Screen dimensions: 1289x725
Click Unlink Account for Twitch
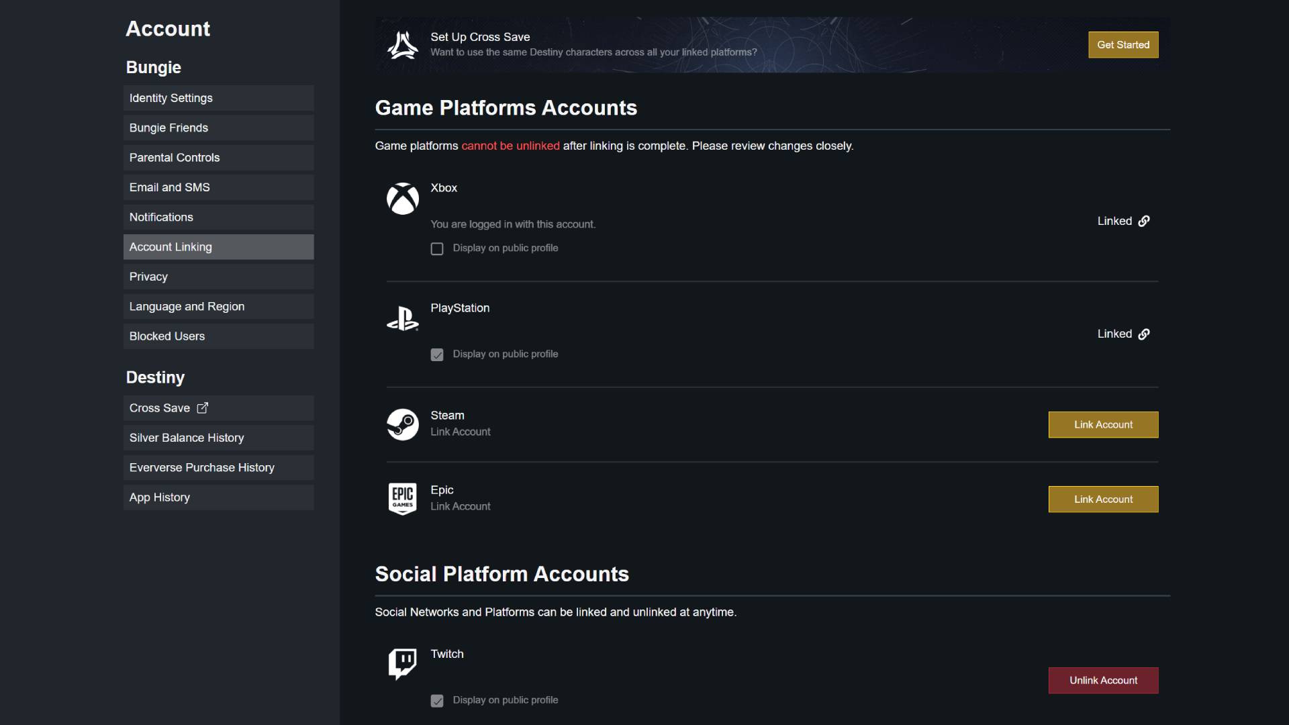click(x=1102, y=680)
